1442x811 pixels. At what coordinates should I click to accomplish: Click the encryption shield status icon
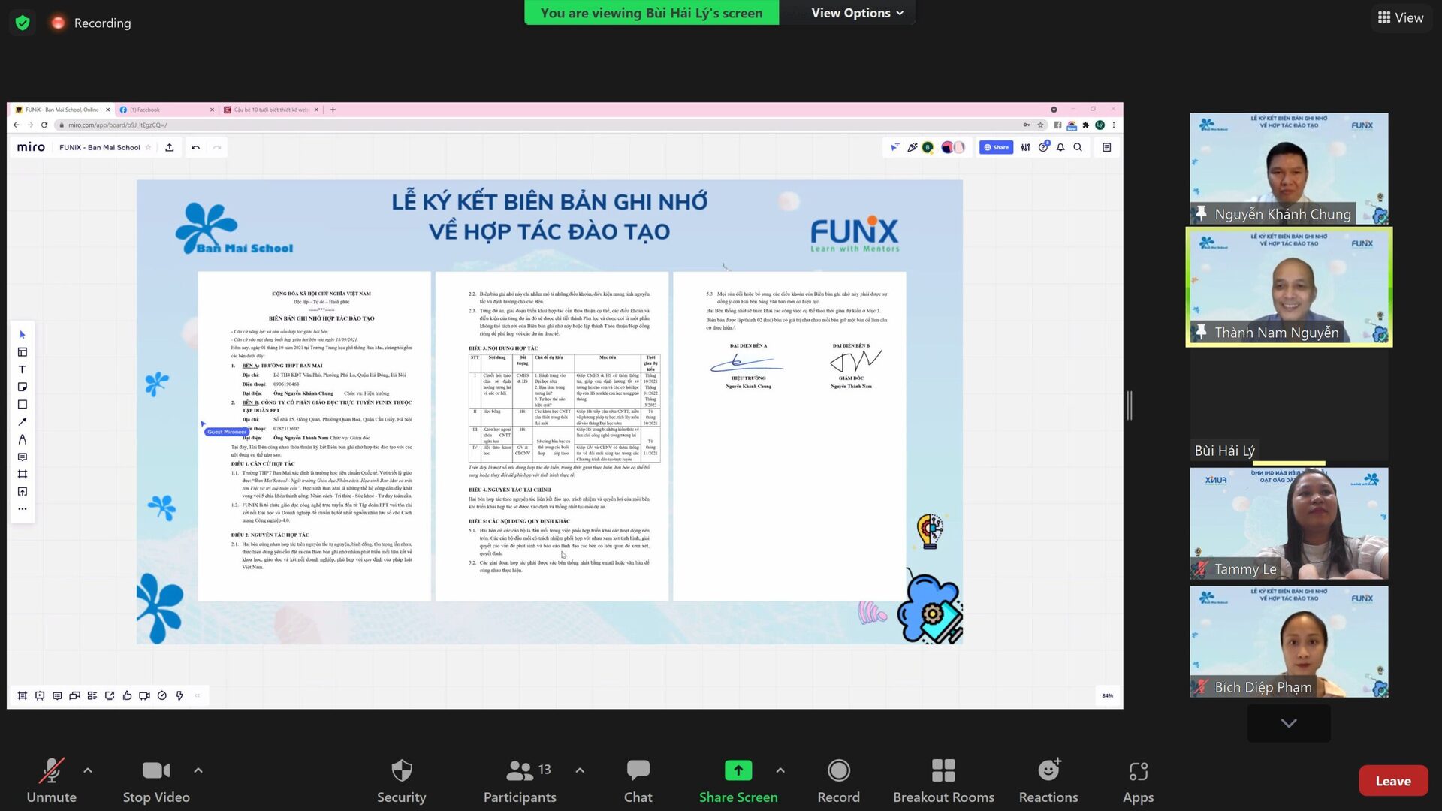[x=23, y=23]
